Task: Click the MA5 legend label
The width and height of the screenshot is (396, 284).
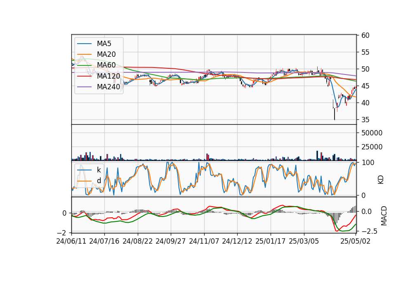Action: pyautogui.click(x=104, y=44)
